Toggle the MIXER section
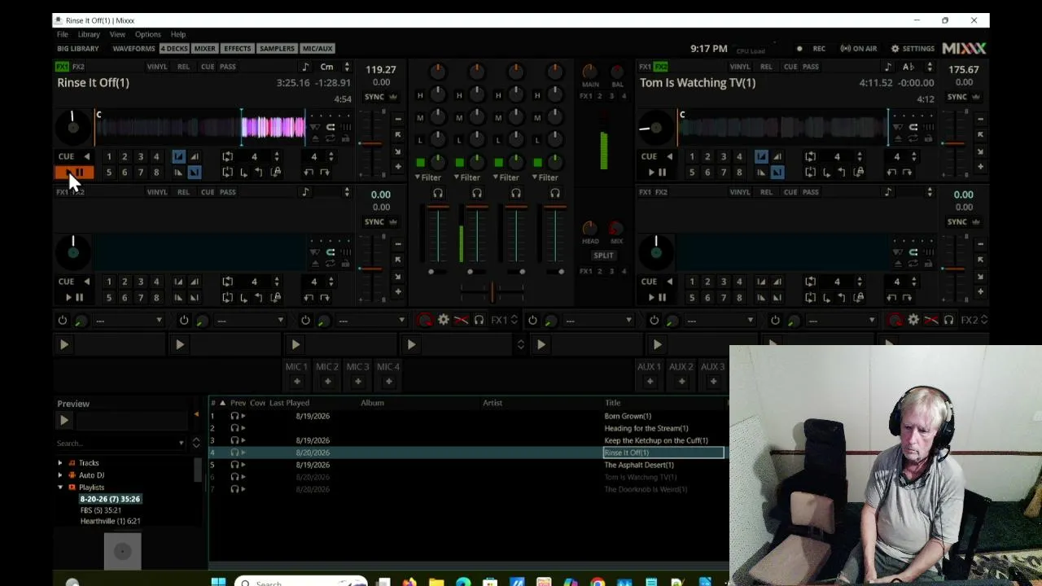 205,49
